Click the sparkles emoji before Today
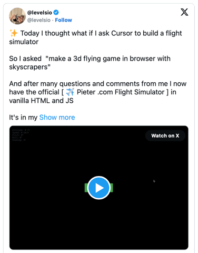 click(14, 33)
